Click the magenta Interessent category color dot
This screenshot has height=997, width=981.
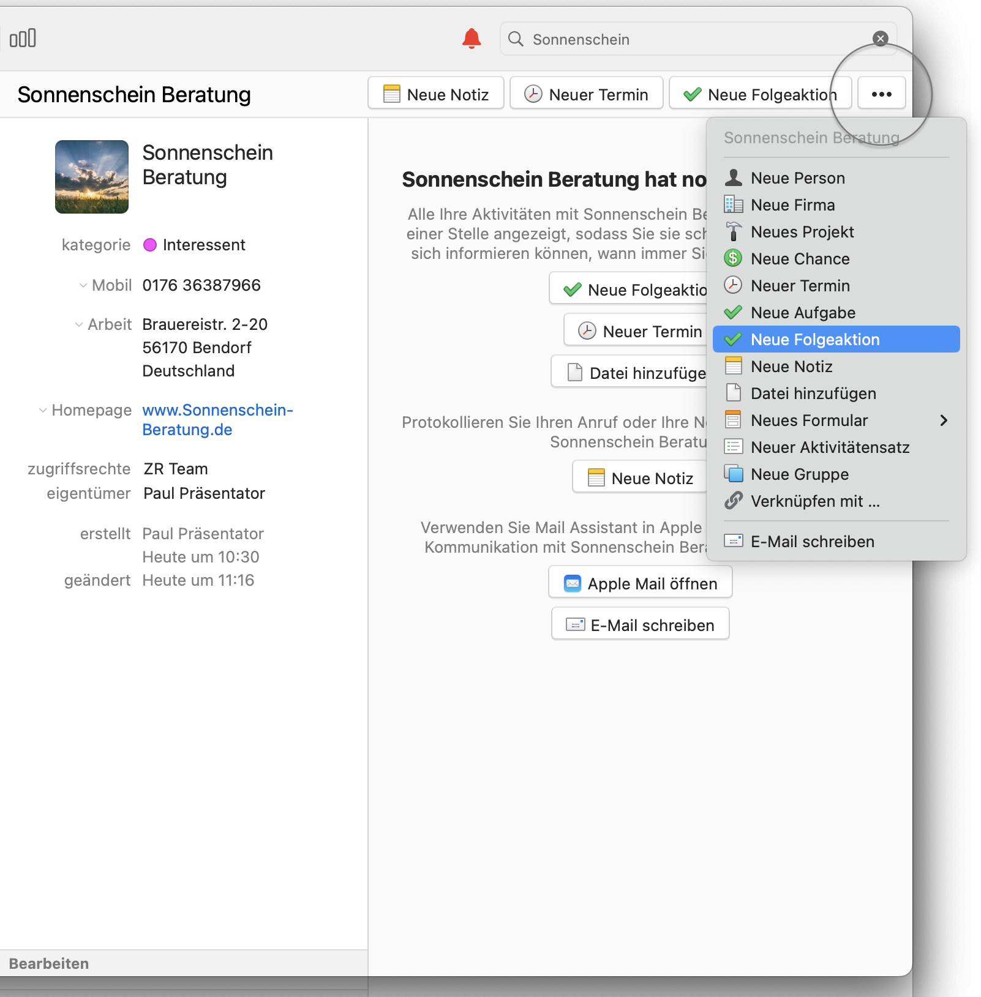click(150, 245)
